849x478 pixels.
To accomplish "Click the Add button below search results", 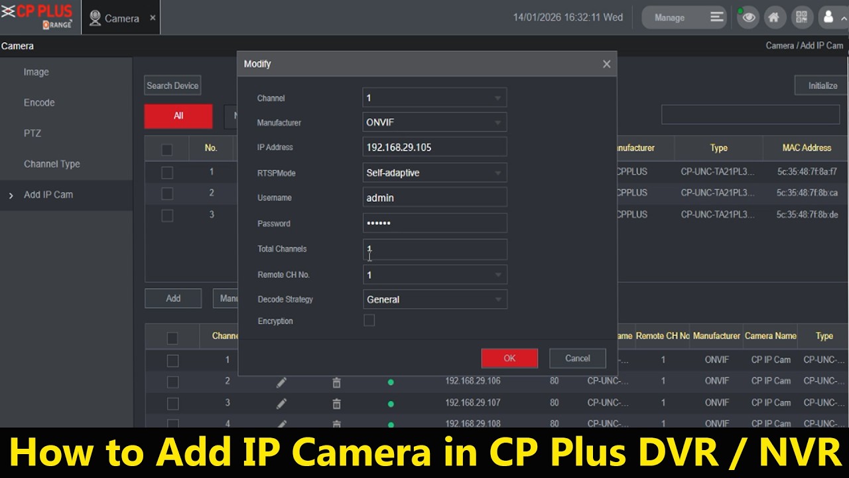I will (173, 298).
